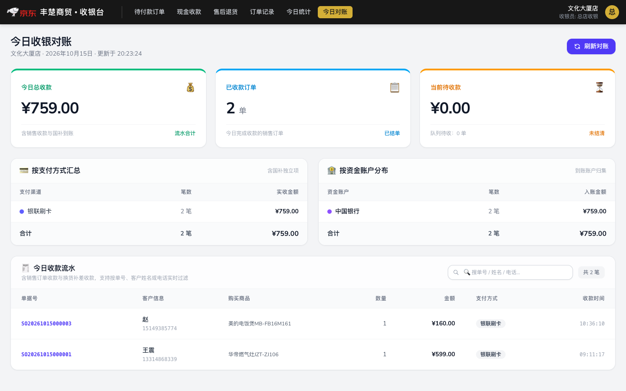
Task: Open the 订单记录 tab
Action: coord(262,12)
